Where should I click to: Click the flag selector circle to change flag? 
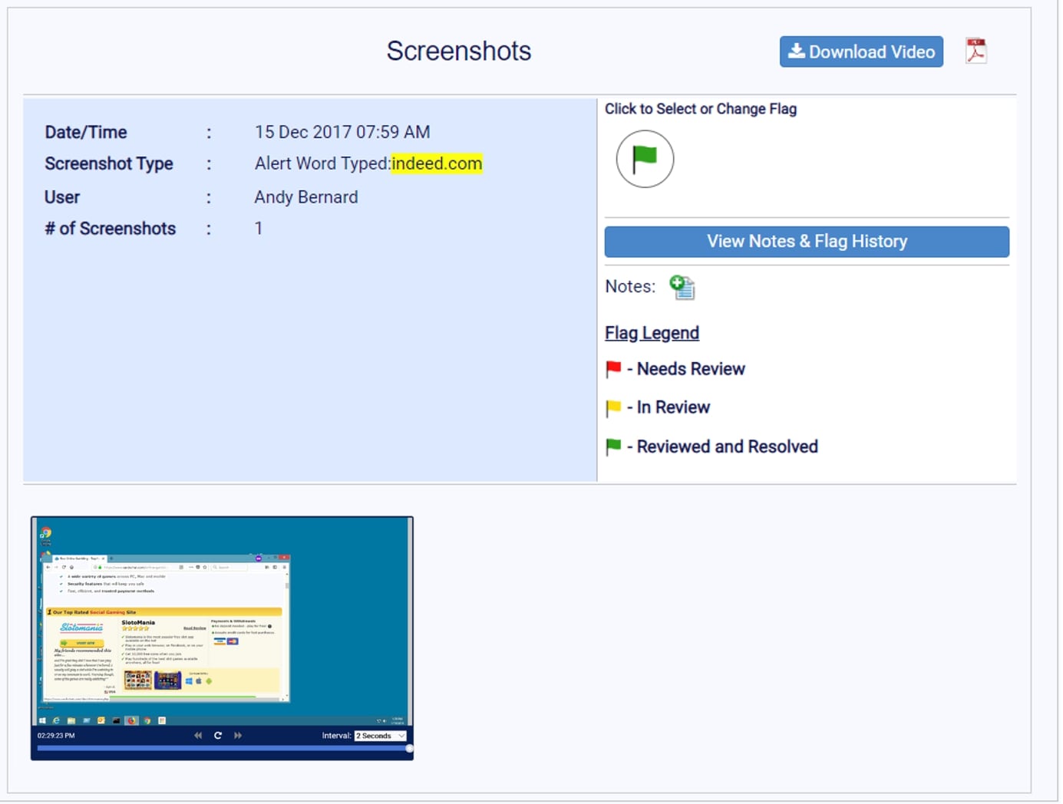point(645,160)
